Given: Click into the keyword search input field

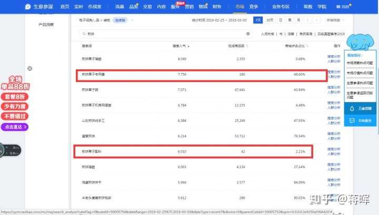Looking at the screenshot, I should click(x=158, y=33).
